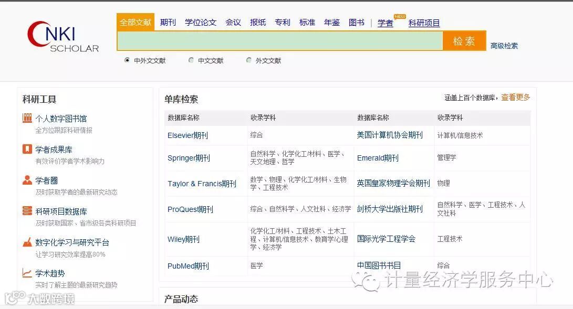Open 个人数字图书馆 tool link
Image resolution: width=573 pixels, height=309 pixels.
point(61,119)
